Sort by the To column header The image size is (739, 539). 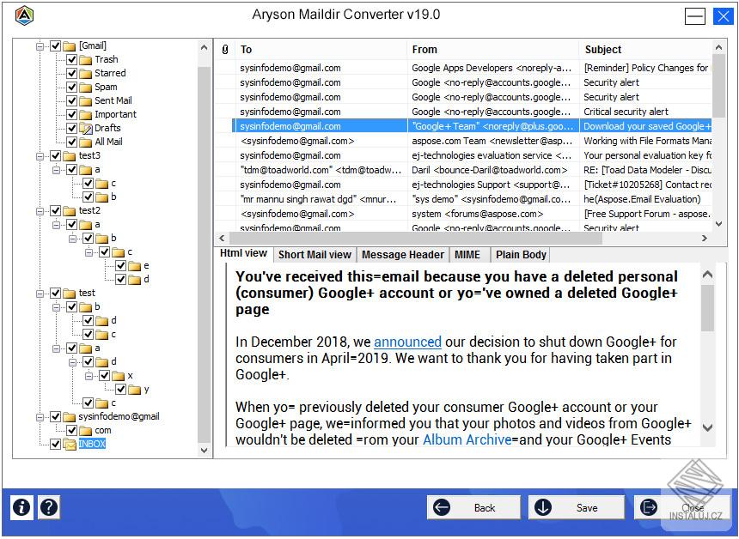321,50
